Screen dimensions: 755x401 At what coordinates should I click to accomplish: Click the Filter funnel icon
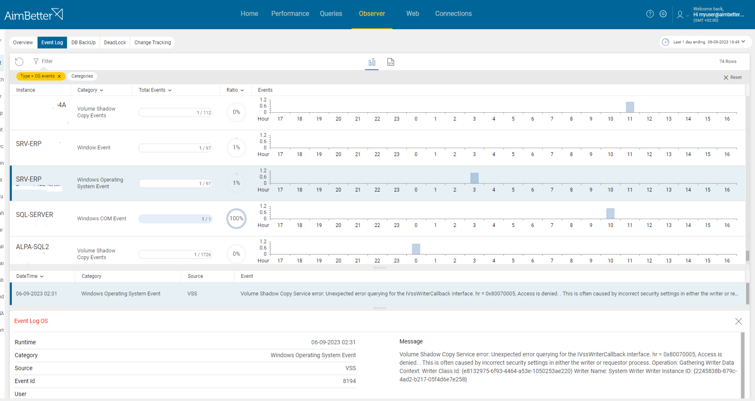coord(36,61)
